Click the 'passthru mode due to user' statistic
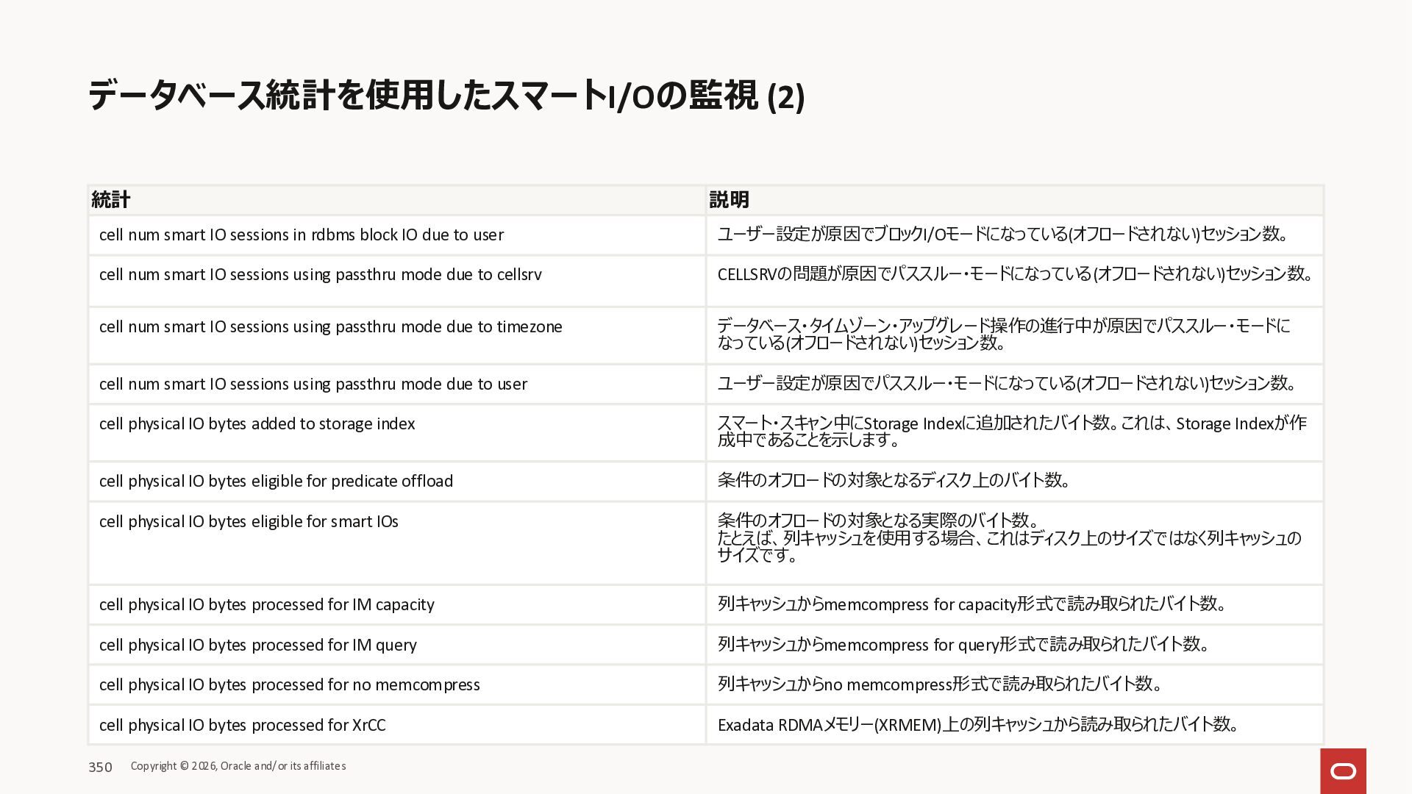The image size is (1412, 794). point(313,385)
